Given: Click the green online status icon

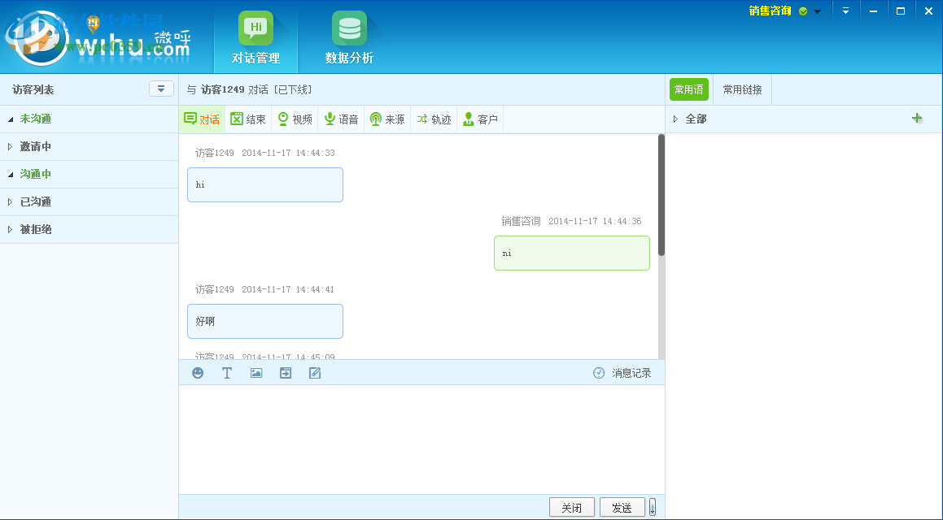Looking at the screenshot, I should coord(803,11).
